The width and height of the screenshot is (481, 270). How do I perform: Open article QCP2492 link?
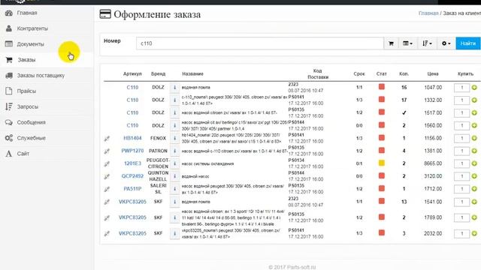pos(132,176)
